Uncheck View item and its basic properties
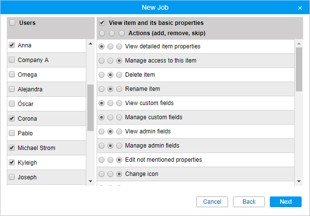 pyautogui.click(x=102, y=22)
